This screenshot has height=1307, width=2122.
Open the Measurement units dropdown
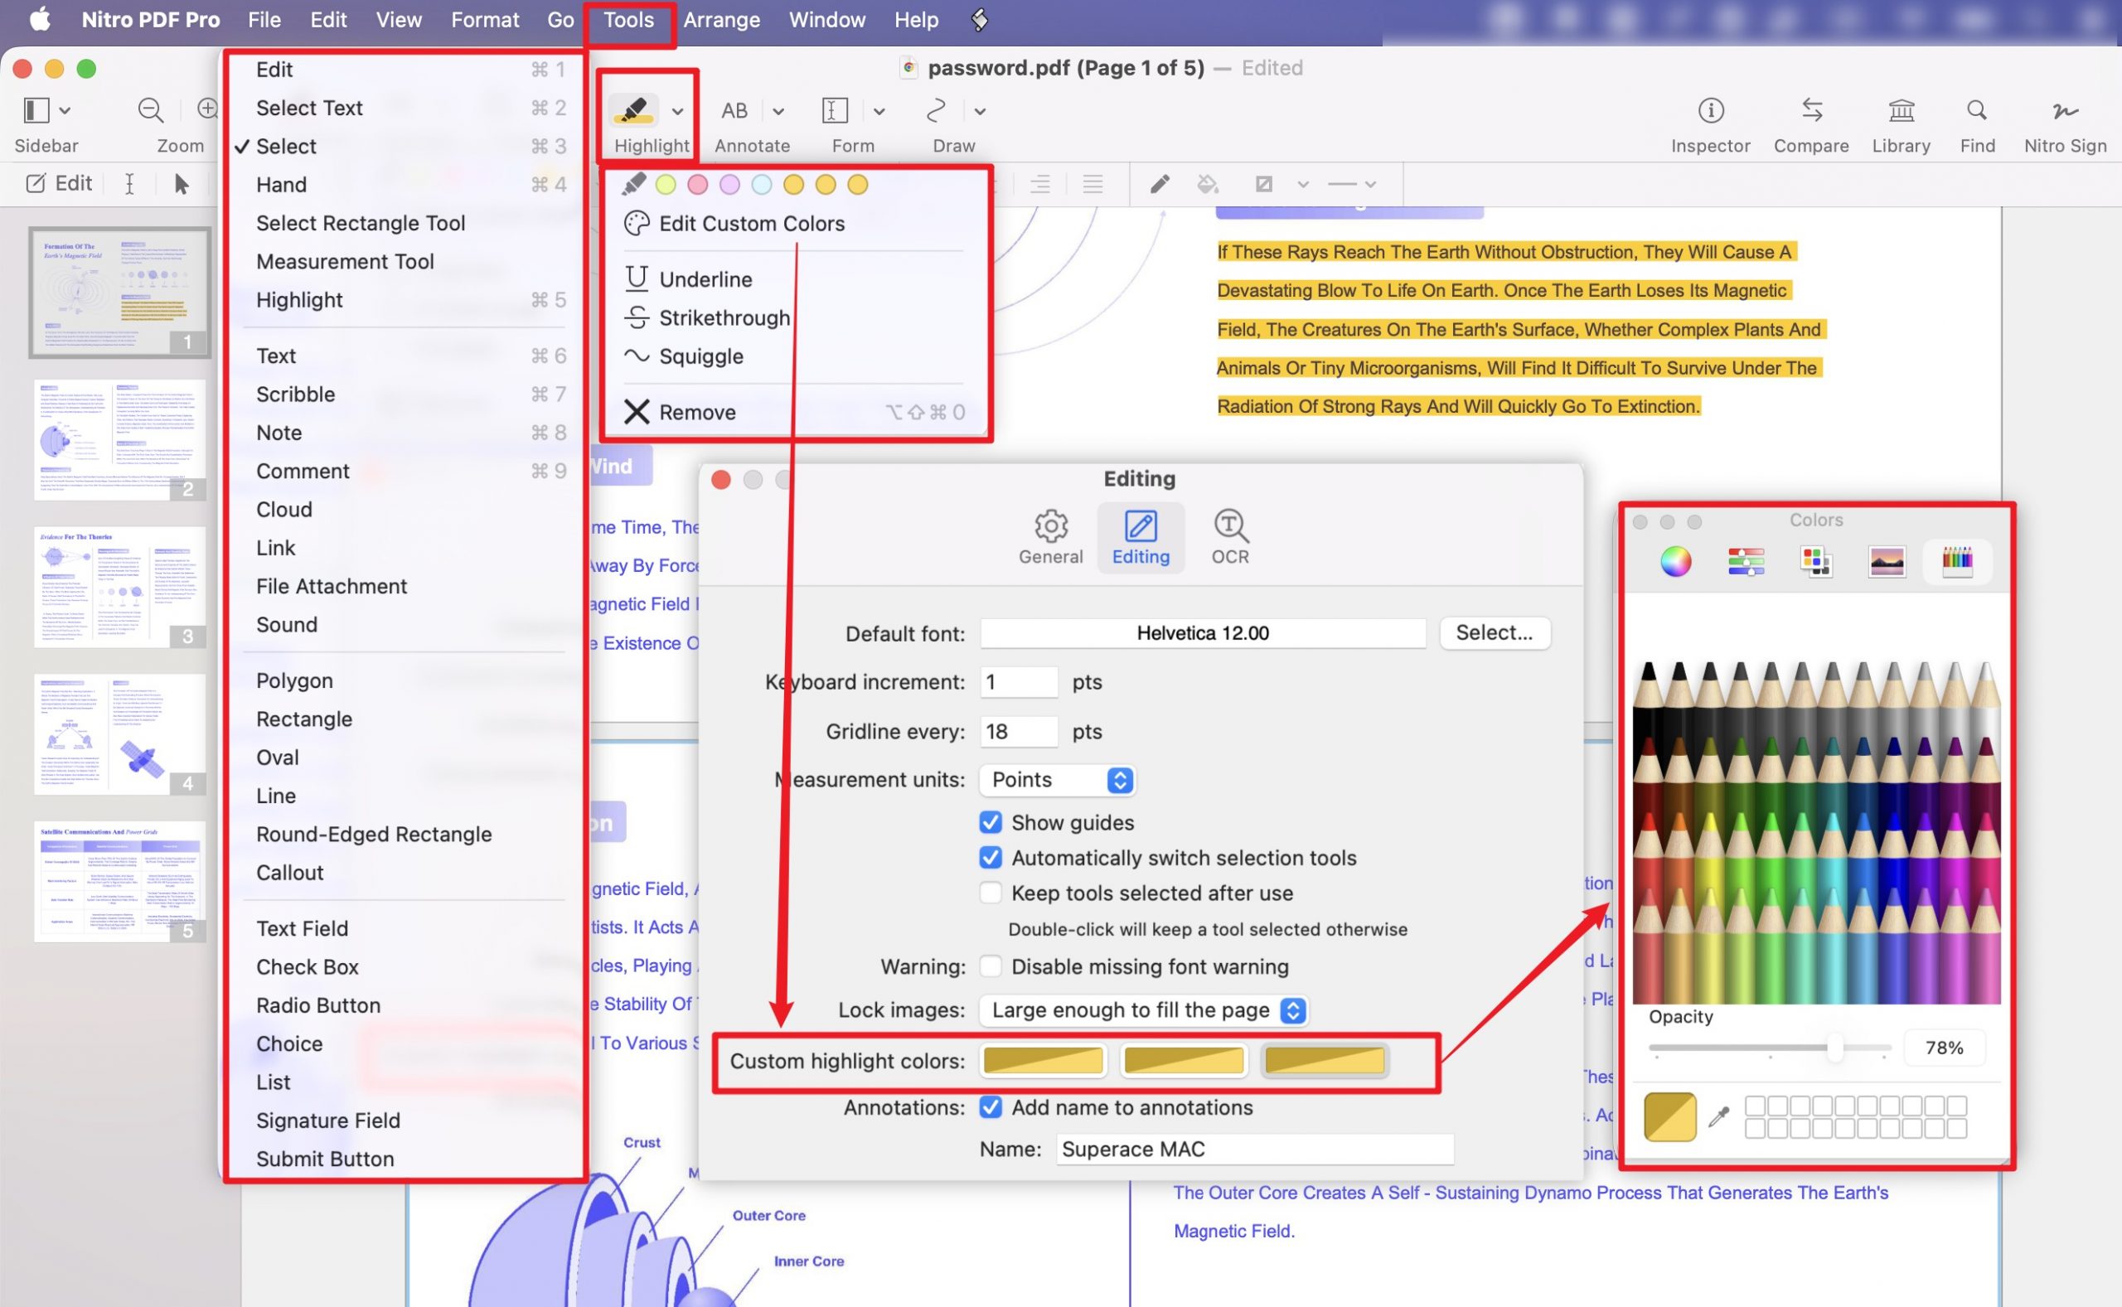[1056, 780]
